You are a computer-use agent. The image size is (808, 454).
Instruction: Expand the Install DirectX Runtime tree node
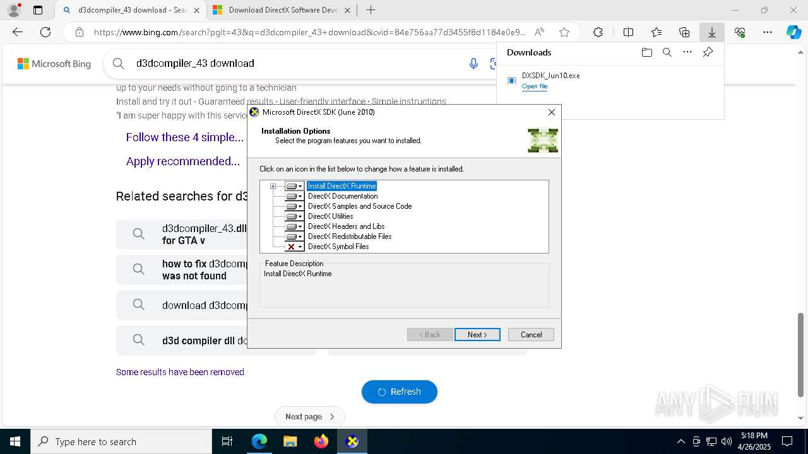point(273,186)
